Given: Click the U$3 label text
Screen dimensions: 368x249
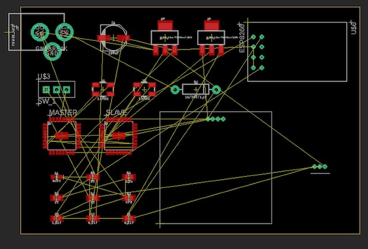Looking at the screenshot, I should pos(44,77).
